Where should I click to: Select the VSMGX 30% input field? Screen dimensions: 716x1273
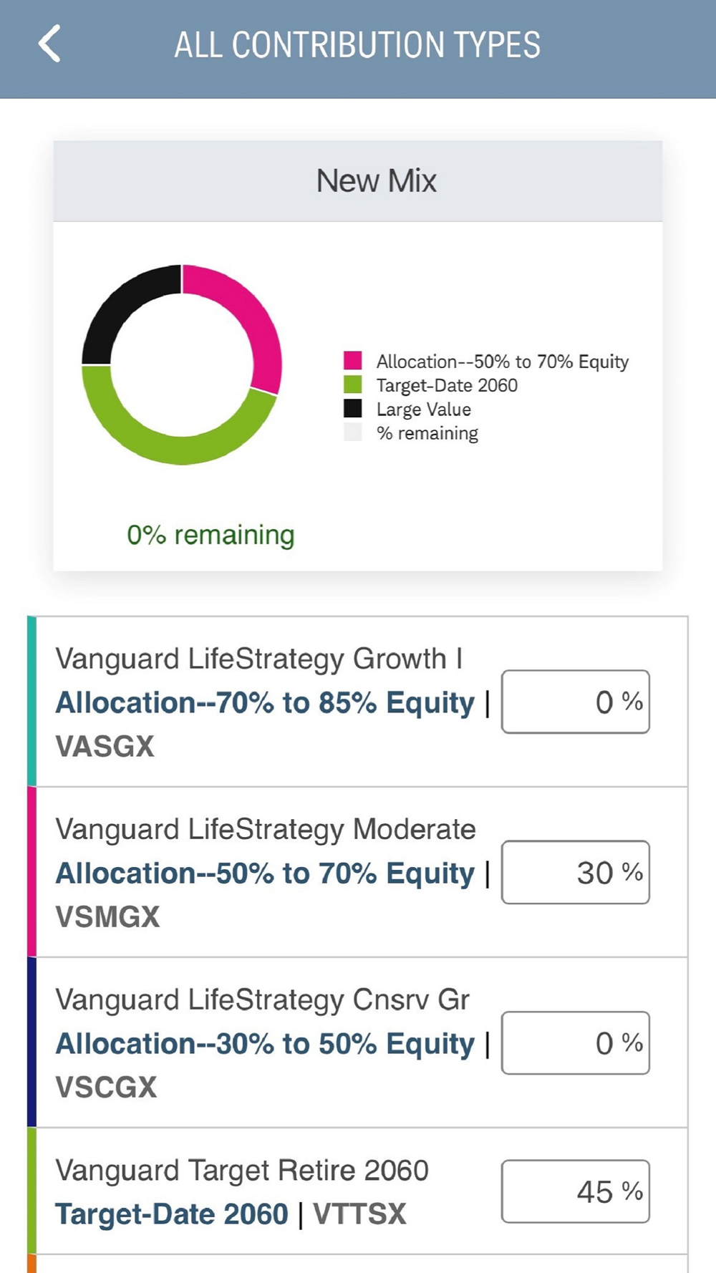coord(576,872)
